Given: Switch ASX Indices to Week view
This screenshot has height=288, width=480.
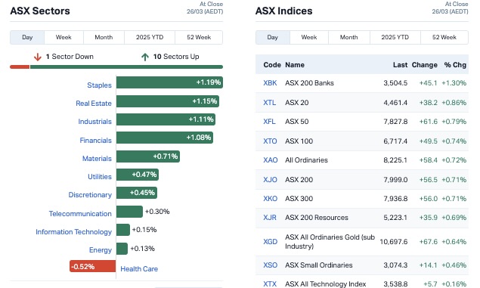Looking at the screenshot, I should point(309,37).
